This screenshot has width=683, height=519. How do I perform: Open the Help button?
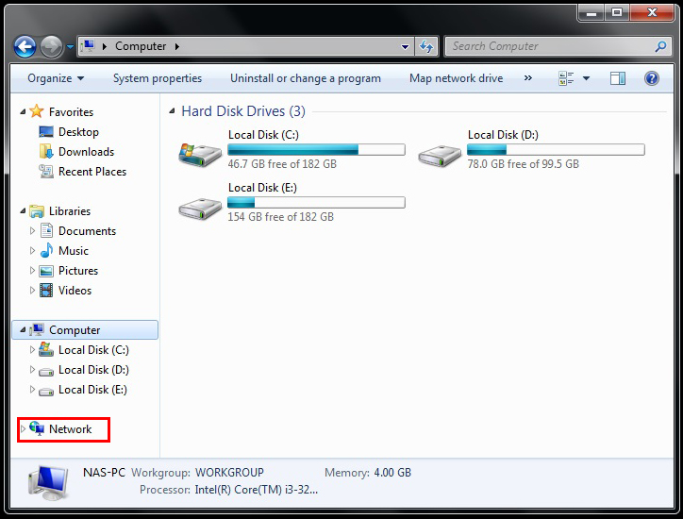(652, 78)
